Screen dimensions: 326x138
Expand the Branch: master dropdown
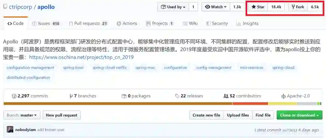pos(21,115)
